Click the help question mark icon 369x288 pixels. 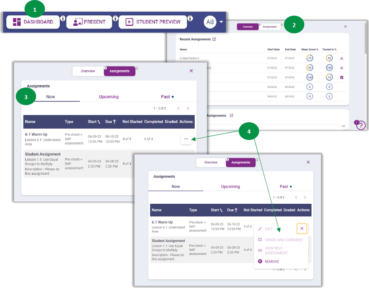pyautogui.click(x=360, y=126)
